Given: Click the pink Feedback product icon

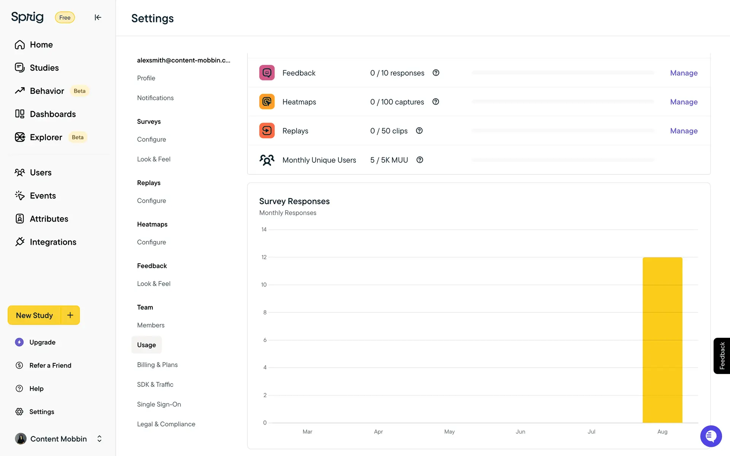Looking at the screenshot, I should (267, 73).
